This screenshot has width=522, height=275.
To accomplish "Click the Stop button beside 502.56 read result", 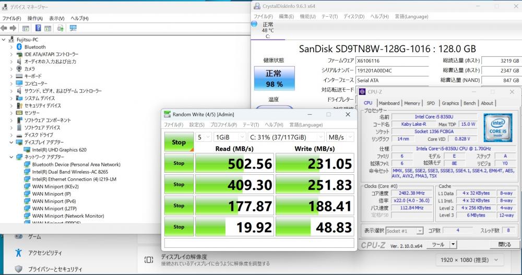I will pos(179,163).
